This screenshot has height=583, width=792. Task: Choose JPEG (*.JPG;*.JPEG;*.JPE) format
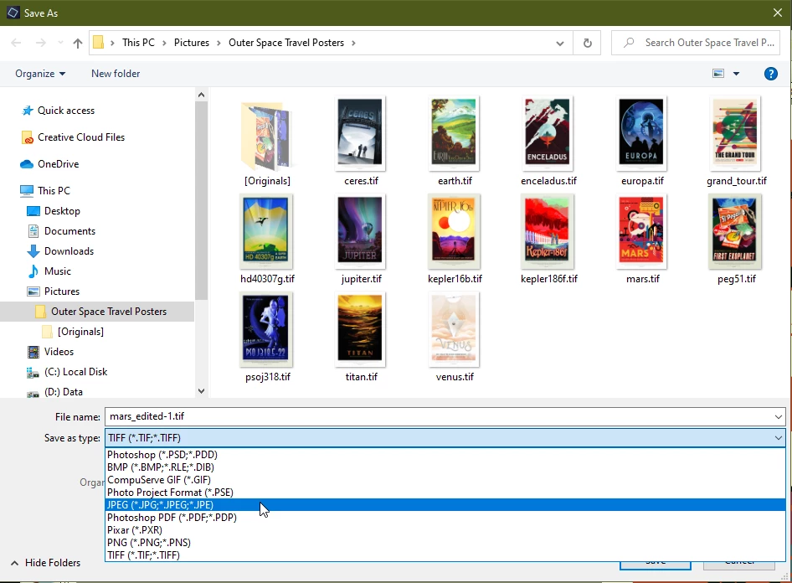(x=445, y=505)
